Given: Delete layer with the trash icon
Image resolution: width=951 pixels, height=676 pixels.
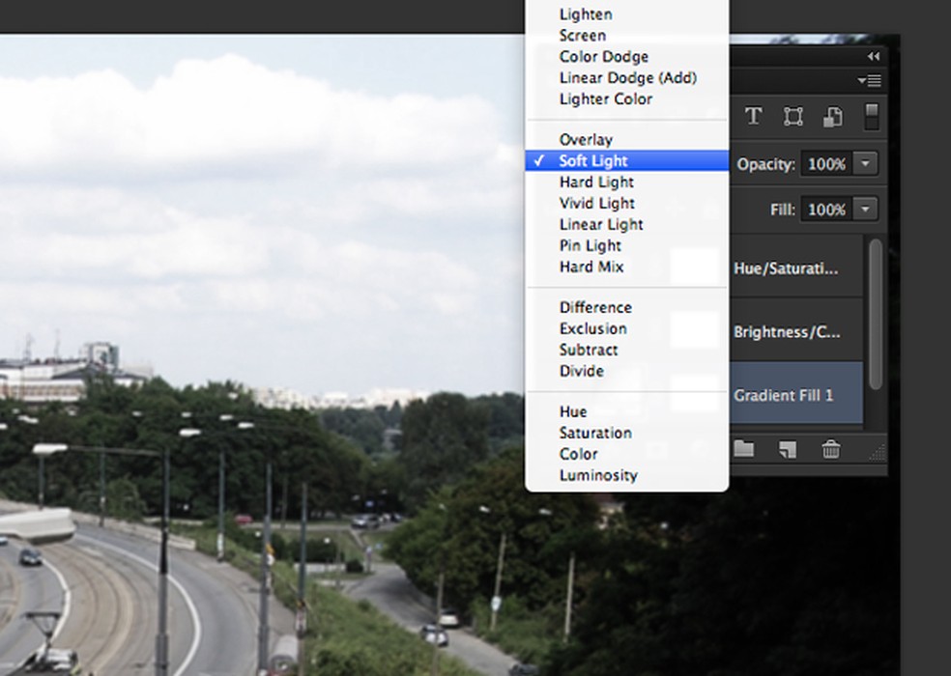Looking at the screenshot, I should 831,449.
